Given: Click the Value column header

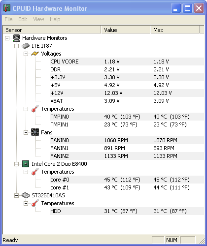Looking at the screenshot, I should click(126, 30).
